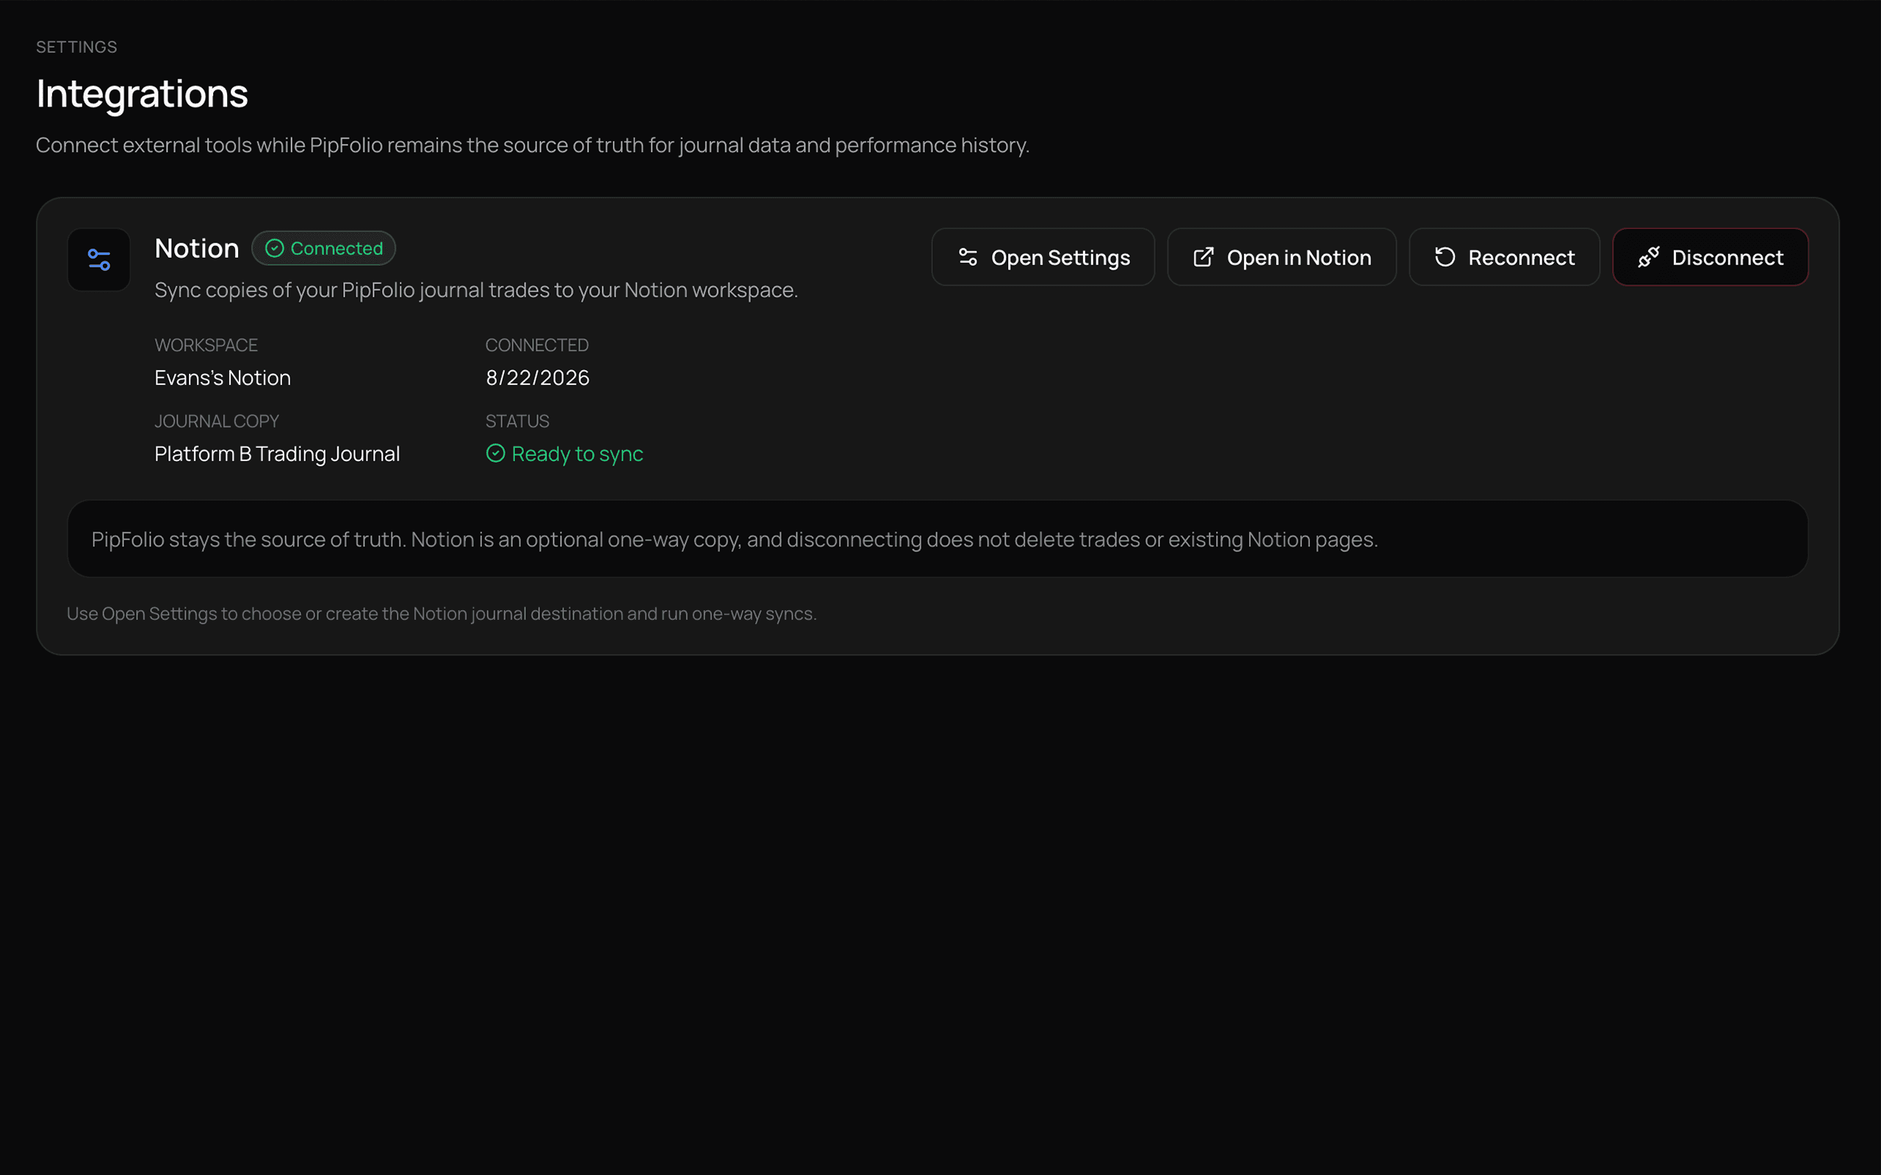This screenshot has width=1881, height=1175.
Task: Click the Platform B Trading Journal value
Action: pos(277,454)
